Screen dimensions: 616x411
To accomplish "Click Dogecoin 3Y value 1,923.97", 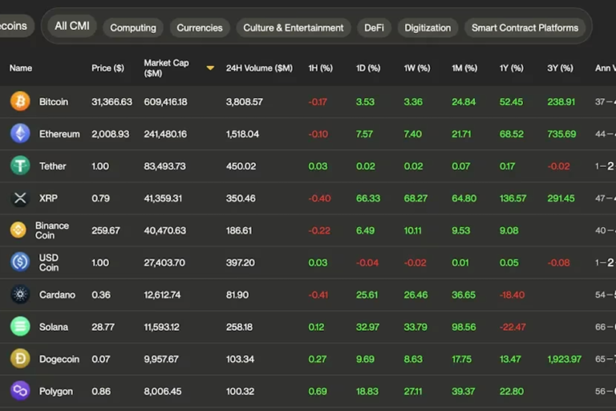I will 564,359.
